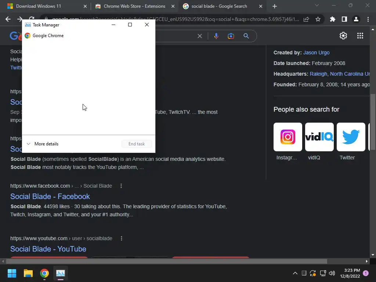376x282 pixels.
Task: Click the End task button
Action: tap(137, 144)
